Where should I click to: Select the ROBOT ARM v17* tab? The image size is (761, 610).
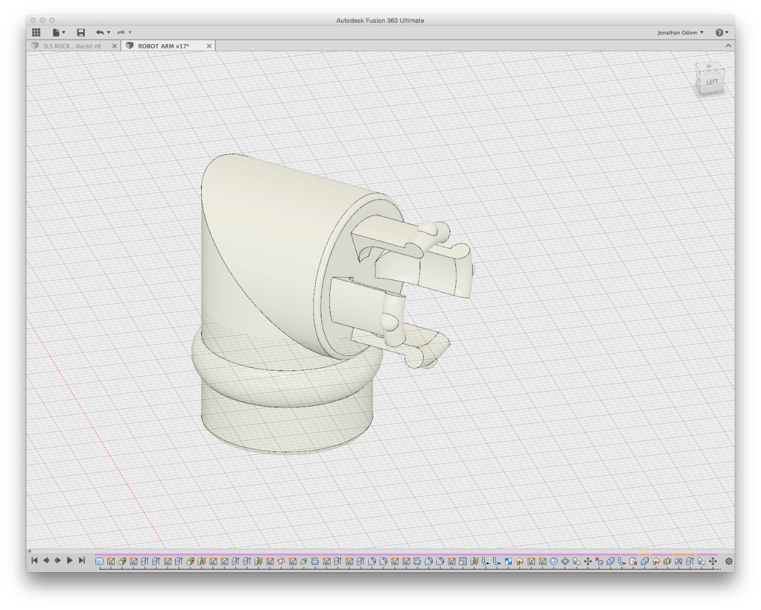click(x=163, y=46)
